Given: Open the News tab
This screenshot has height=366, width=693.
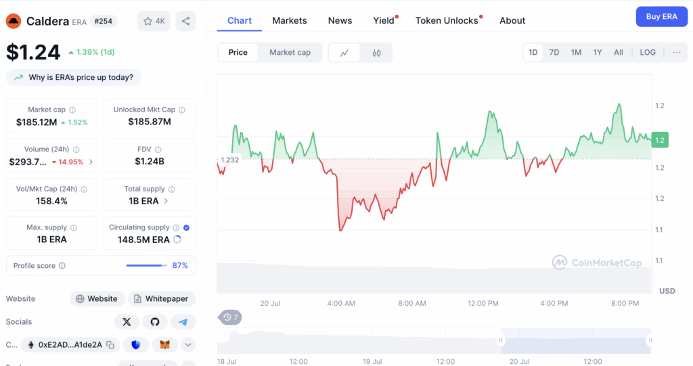Looking at the screenshot, I should click(340, 20).
